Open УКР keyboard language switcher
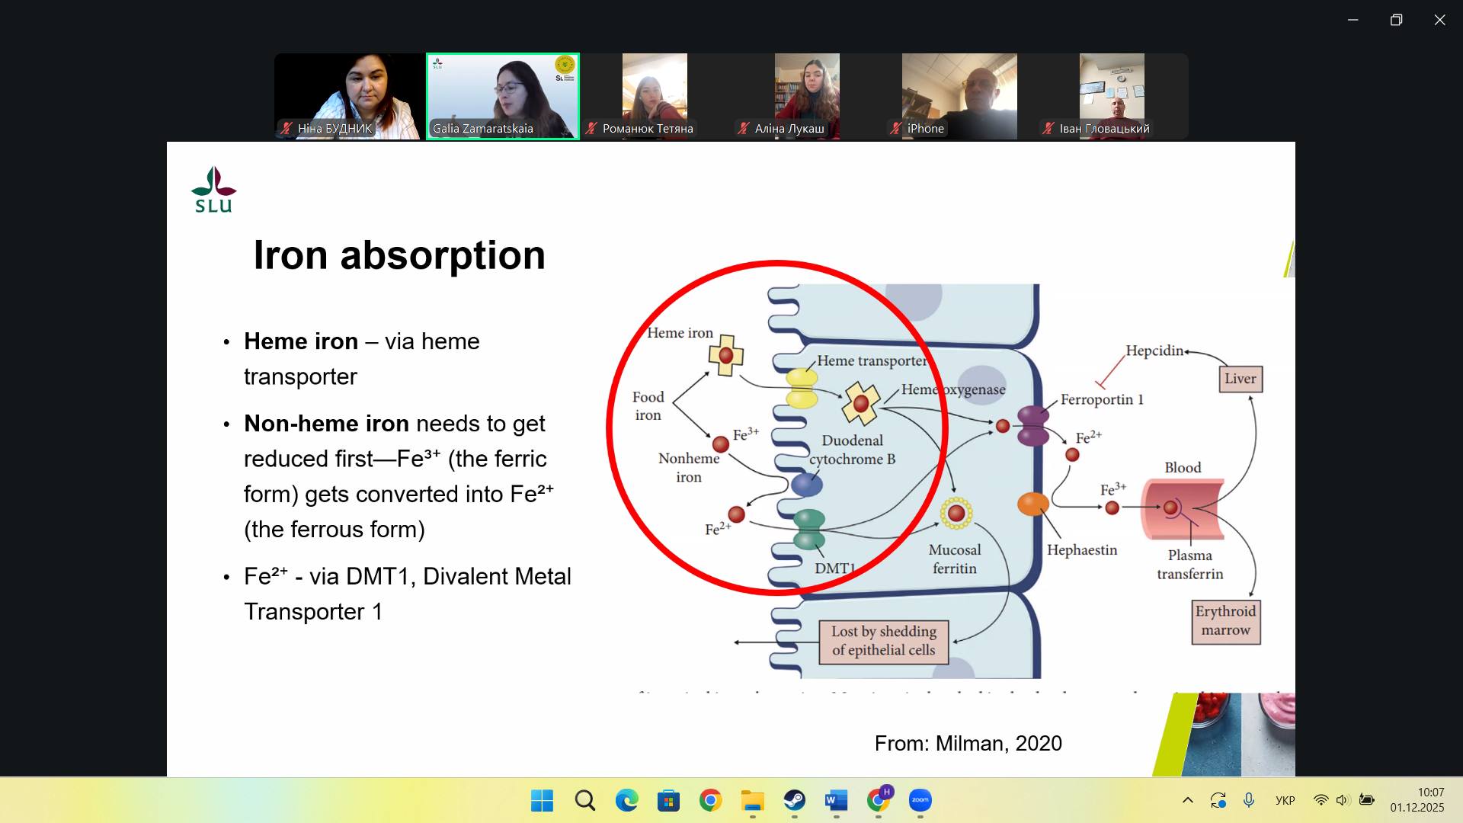 point(1285,800)
